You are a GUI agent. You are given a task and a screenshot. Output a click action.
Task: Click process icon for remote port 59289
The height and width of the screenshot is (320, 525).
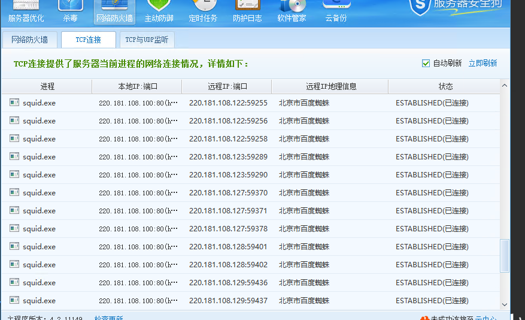(x=14, y=156)
